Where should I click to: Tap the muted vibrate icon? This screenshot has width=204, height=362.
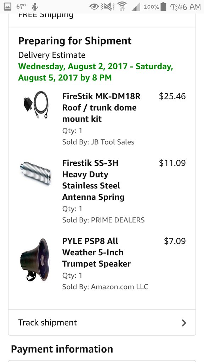pyautogui.click(x=108, y=7)
